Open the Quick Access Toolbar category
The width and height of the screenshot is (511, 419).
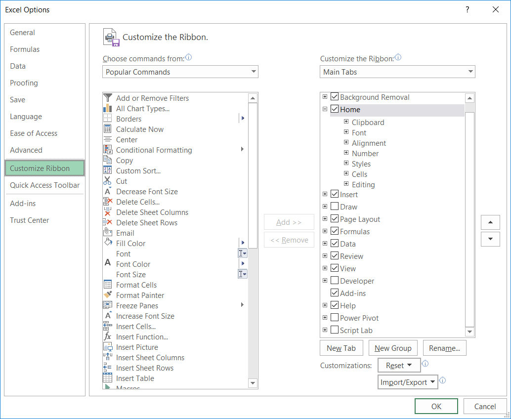pos(44,185)
